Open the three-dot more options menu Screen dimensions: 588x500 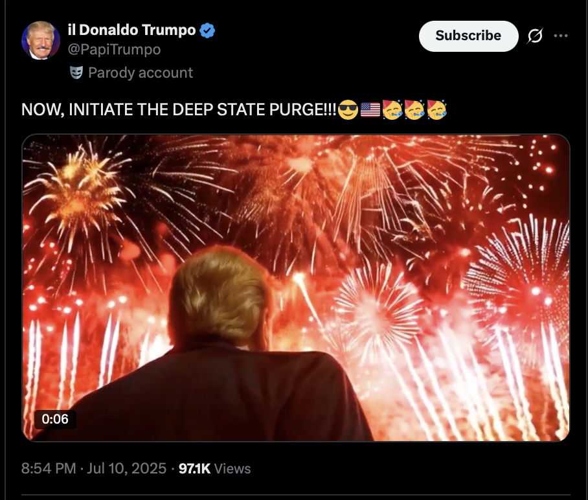click(x=561, y=36)
